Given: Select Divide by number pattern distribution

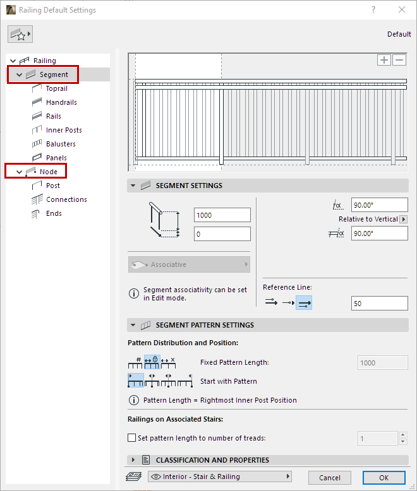Looking at the screenshot, I should [x=135, y=362].
